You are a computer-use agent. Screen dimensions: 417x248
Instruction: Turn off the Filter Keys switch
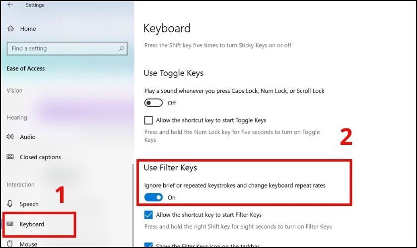click(153, 197)
